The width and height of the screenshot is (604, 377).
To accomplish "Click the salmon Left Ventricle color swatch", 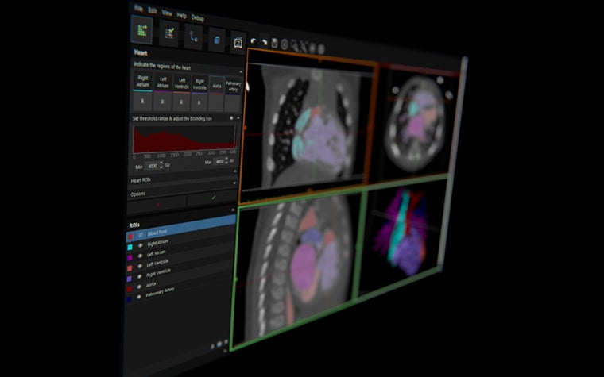I will point(130,267).
